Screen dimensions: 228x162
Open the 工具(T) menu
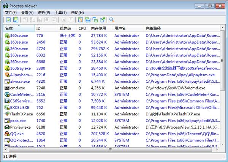click(60, 13)
